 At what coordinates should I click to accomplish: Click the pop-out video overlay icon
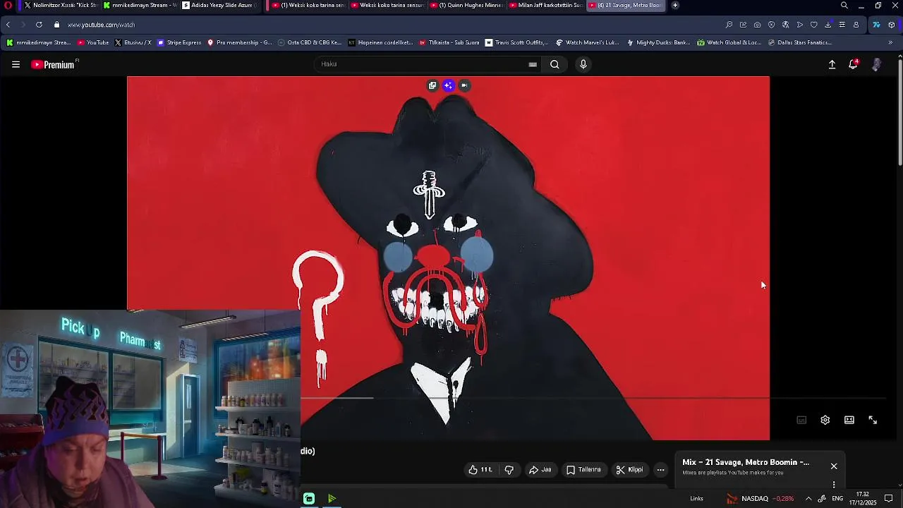(432, 85)
